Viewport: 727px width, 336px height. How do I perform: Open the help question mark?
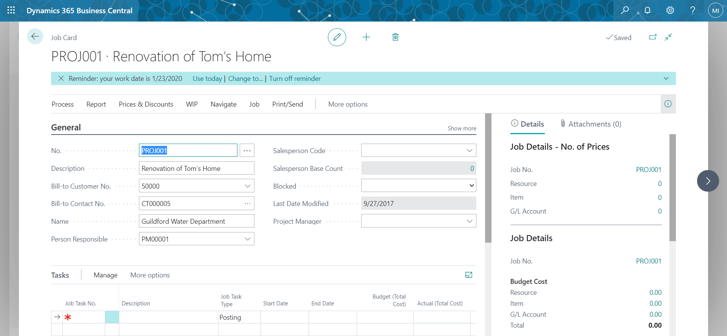pos(693,10)
